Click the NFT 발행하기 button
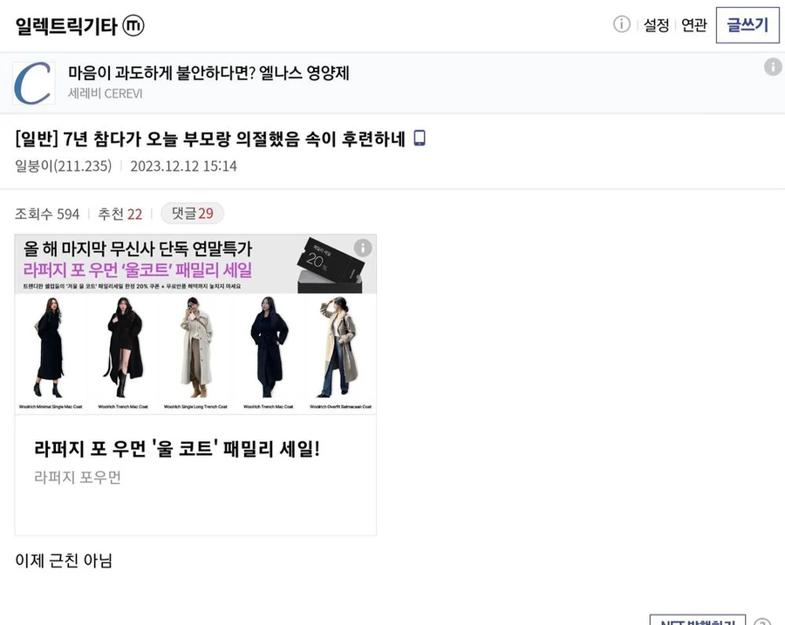The width and height of the screenshot is (785, 625). (x=698, y=621)
